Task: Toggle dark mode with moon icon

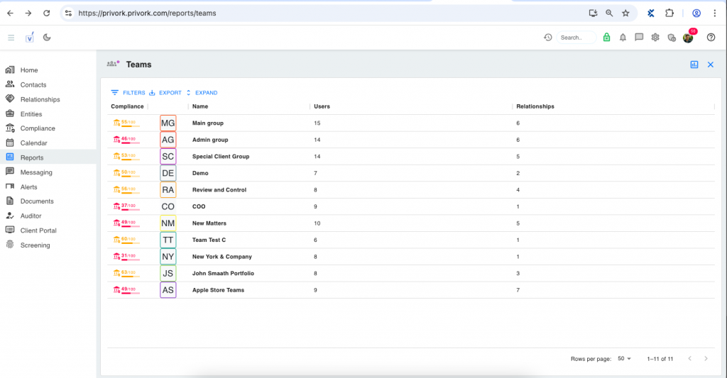Action: click(47, 38)
